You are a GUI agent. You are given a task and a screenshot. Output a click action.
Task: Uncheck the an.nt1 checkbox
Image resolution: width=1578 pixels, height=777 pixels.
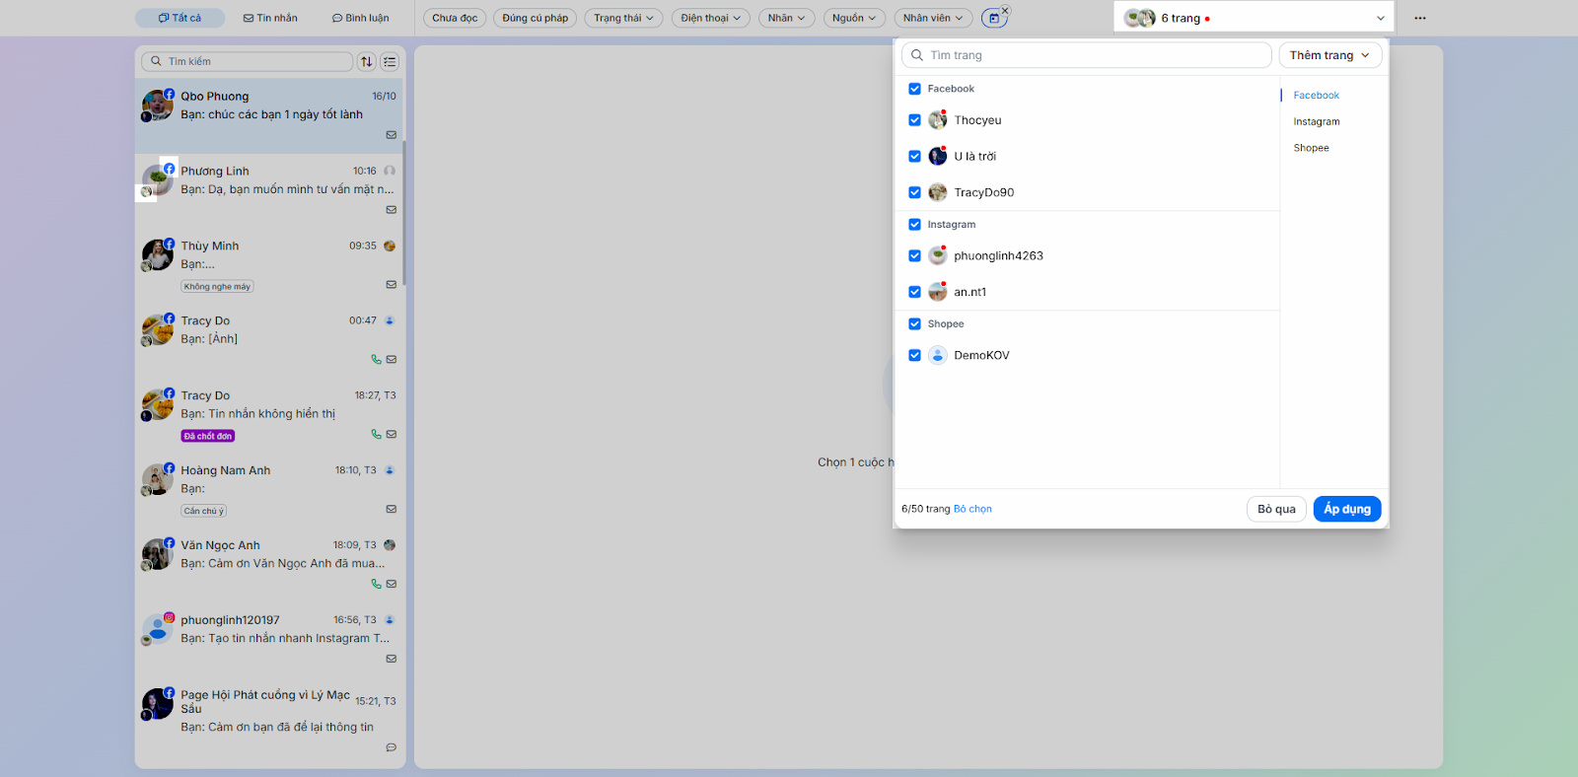point(915,292)
